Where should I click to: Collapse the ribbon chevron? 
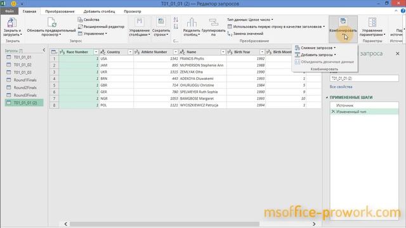tap(396, 11)
